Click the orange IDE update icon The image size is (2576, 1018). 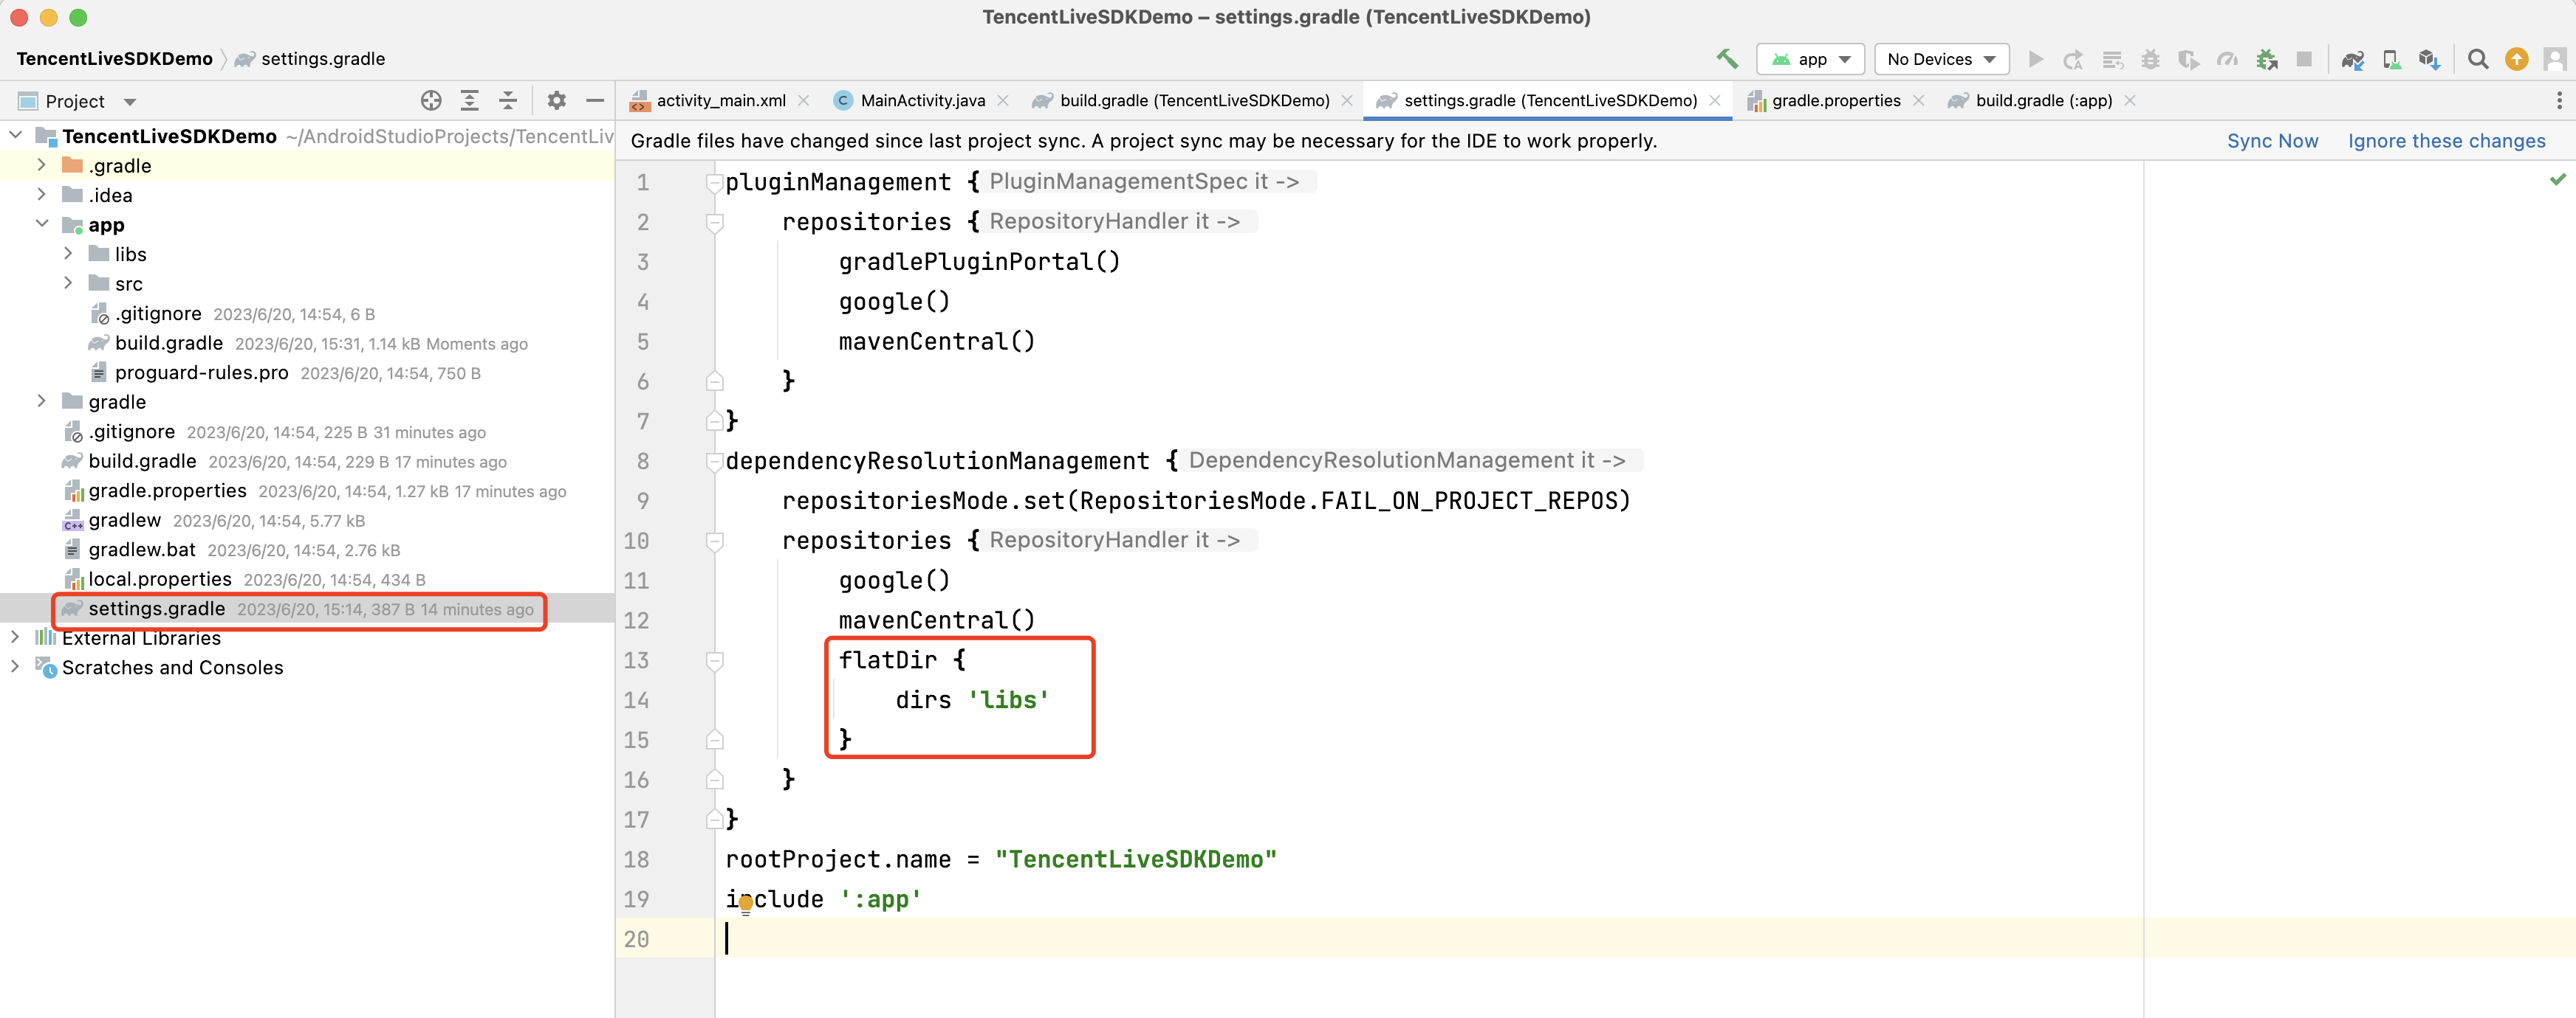[x=2516, y=60]
